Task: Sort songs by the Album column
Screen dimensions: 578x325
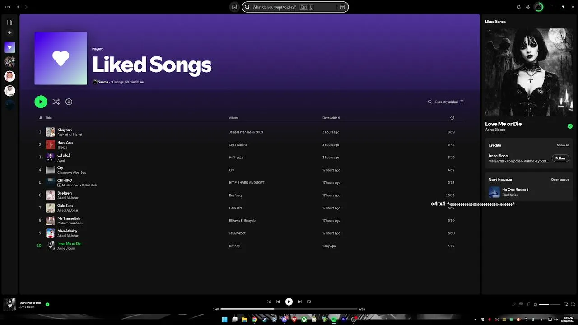Action: (233, 118)
